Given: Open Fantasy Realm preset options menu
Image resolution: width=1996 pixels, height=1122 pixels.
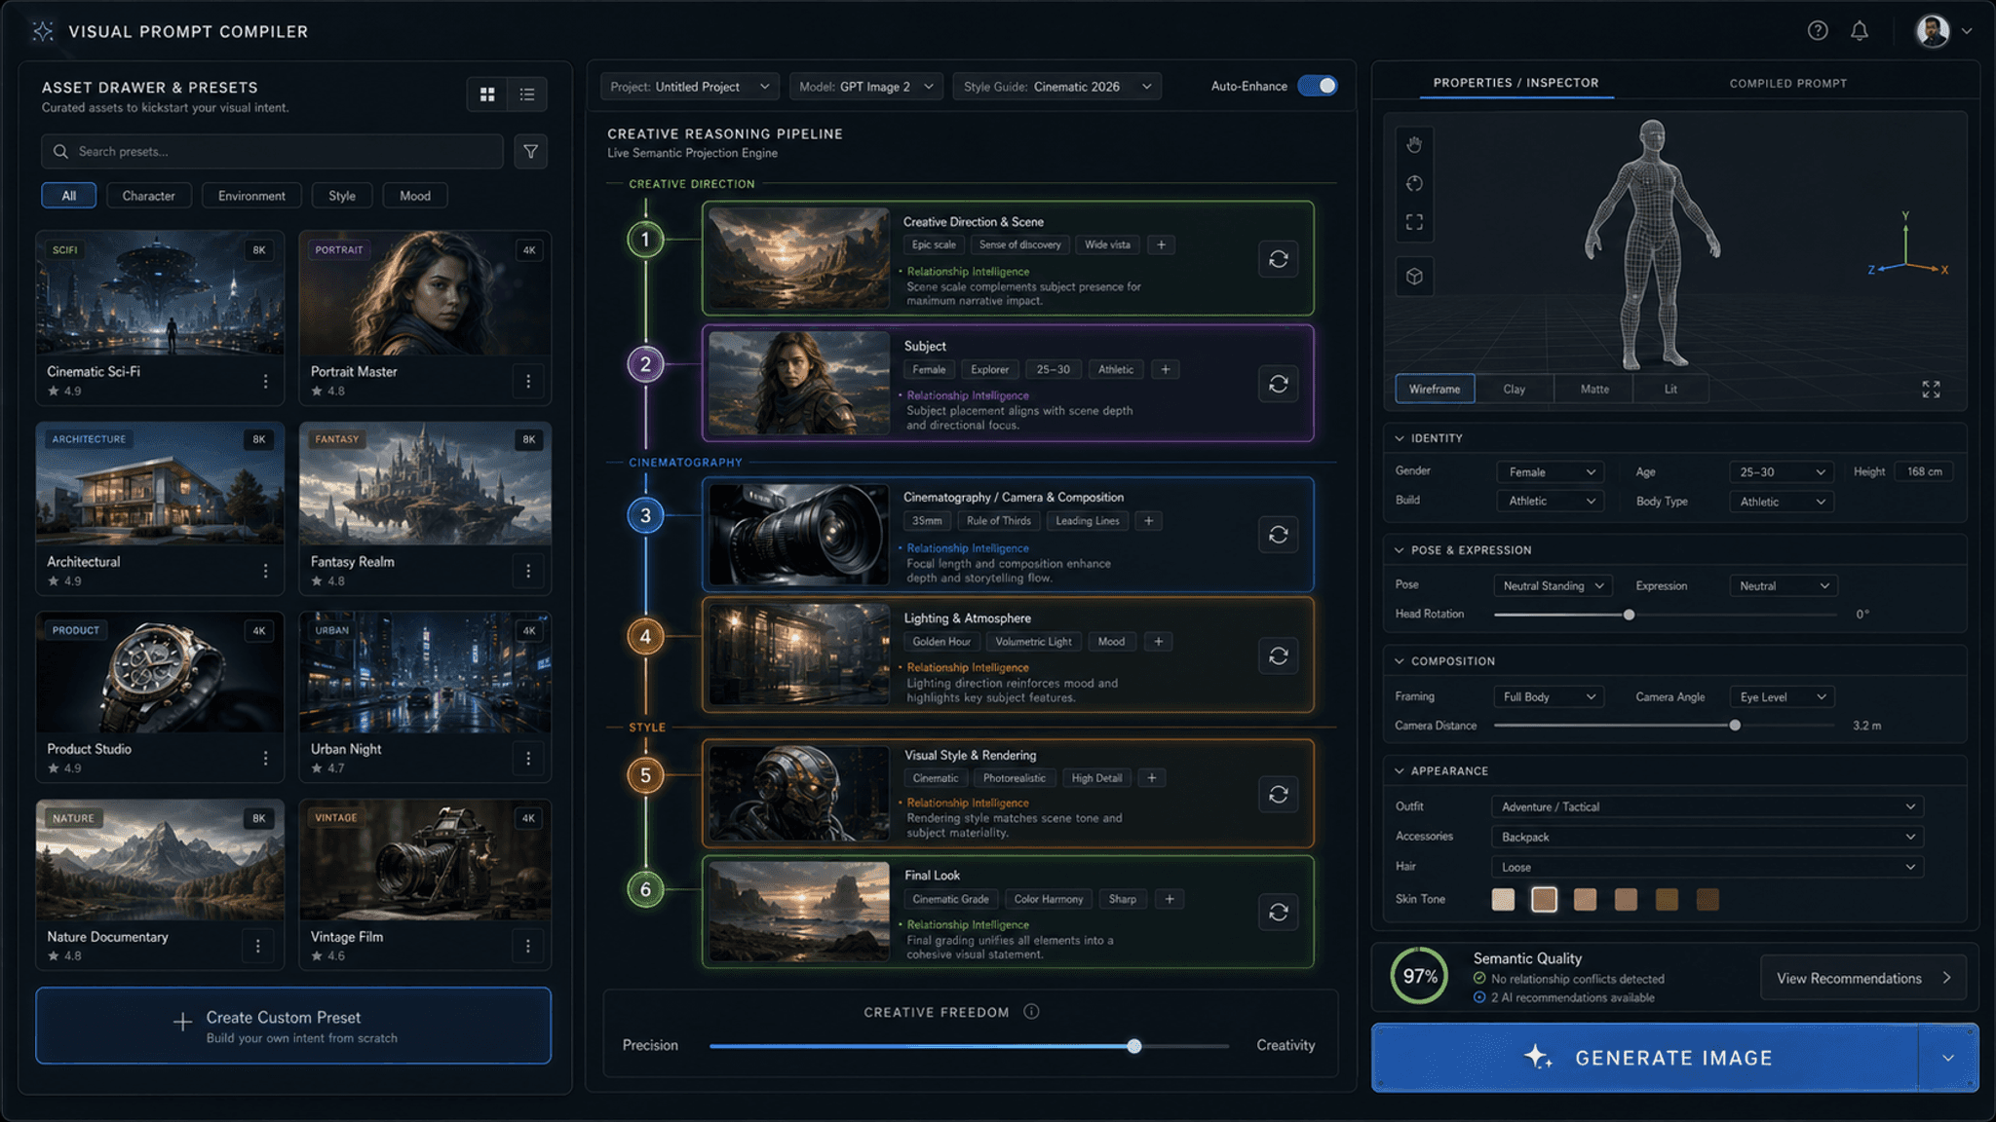Looking at the screenshot, I should point(528,572).
